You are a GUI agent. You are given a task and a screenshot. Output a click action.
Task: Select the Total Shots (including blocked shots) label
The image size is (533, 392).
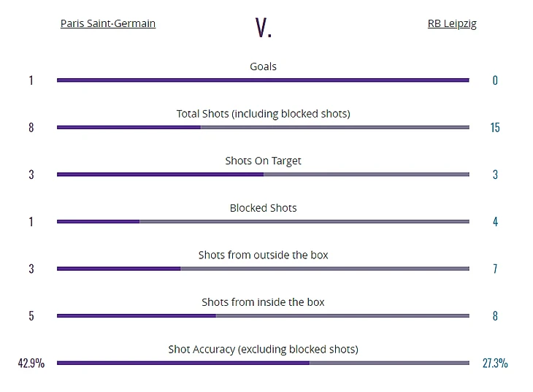point(263,114)
